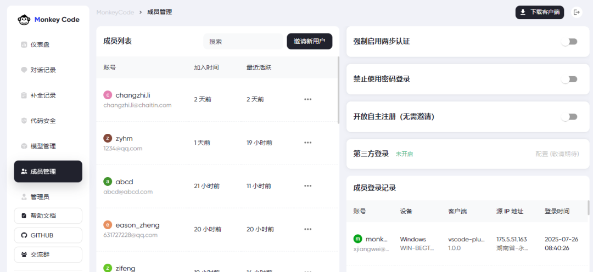Click MonkeyCode breadcrumb link
This screenshot has height=272, width=593.
(115, 12)
